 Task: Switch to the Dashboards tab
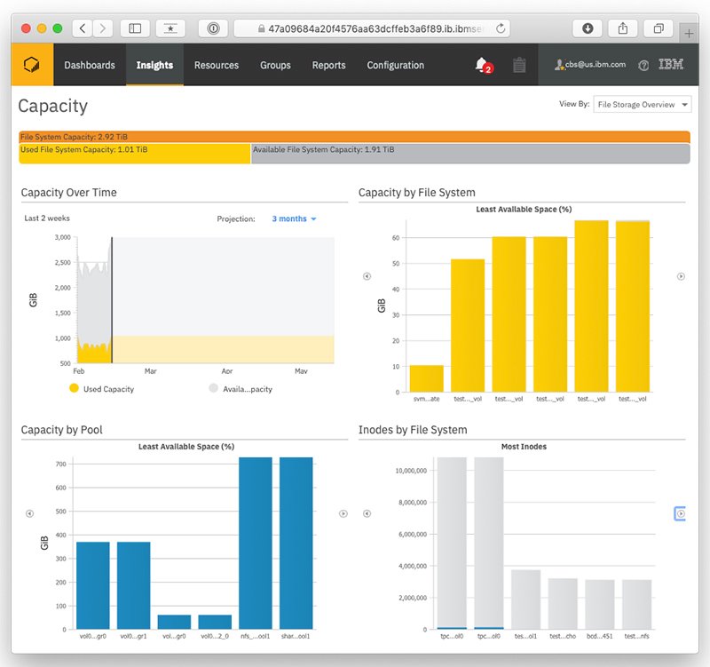click(x=89, y=64)
